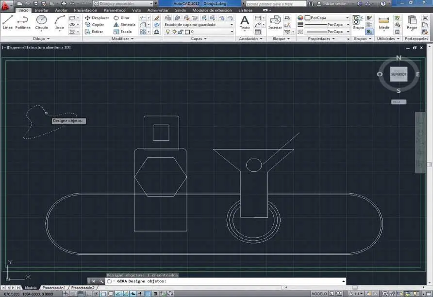The height and width of the screenshot is (297, 433).
Task: Click the cut scissors icon in Portapapeles
Action: [425, 17]
